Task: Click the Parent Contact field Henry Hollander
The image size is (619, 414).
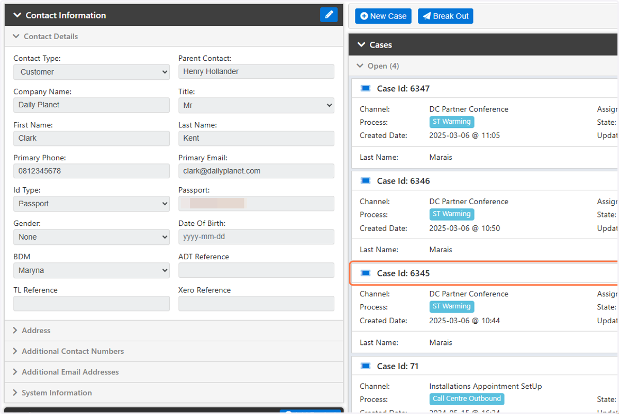Action: [256, 72]
